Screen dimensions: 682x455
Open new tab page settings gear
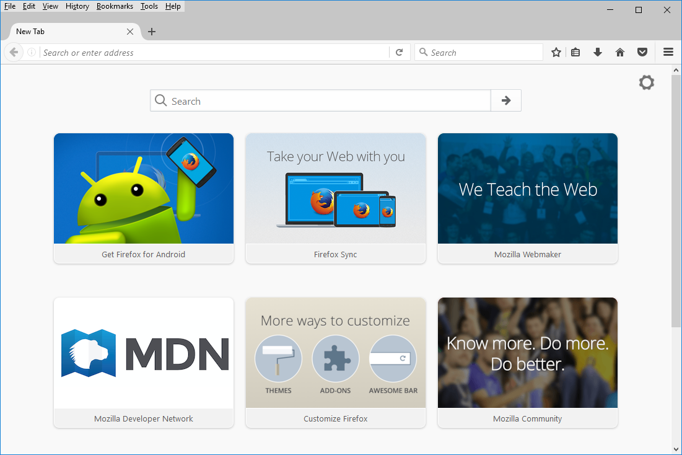click(x=646, y=82)
